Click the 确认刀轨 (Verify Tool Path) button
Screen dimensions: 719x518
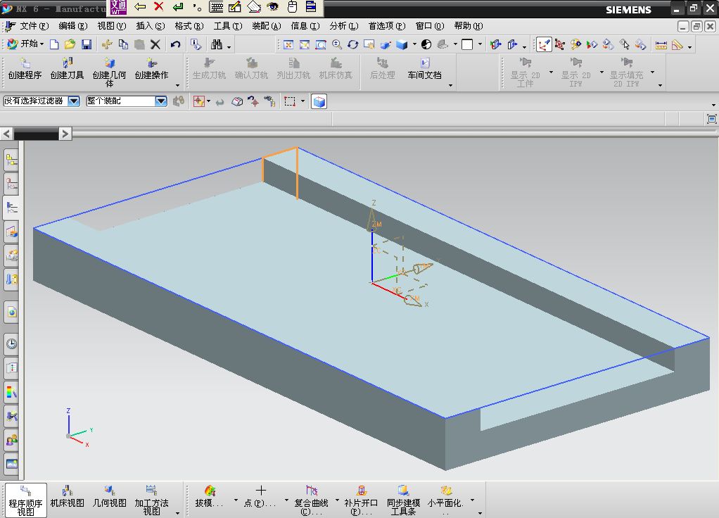click(251, 68)
